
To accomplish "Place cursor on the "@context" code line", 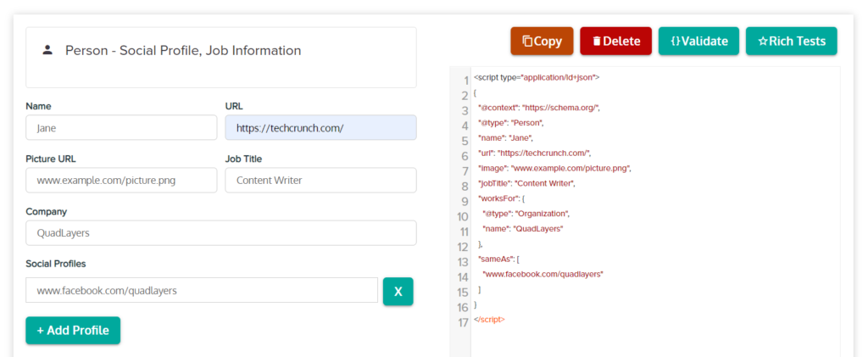I will [x=539, y=108].
